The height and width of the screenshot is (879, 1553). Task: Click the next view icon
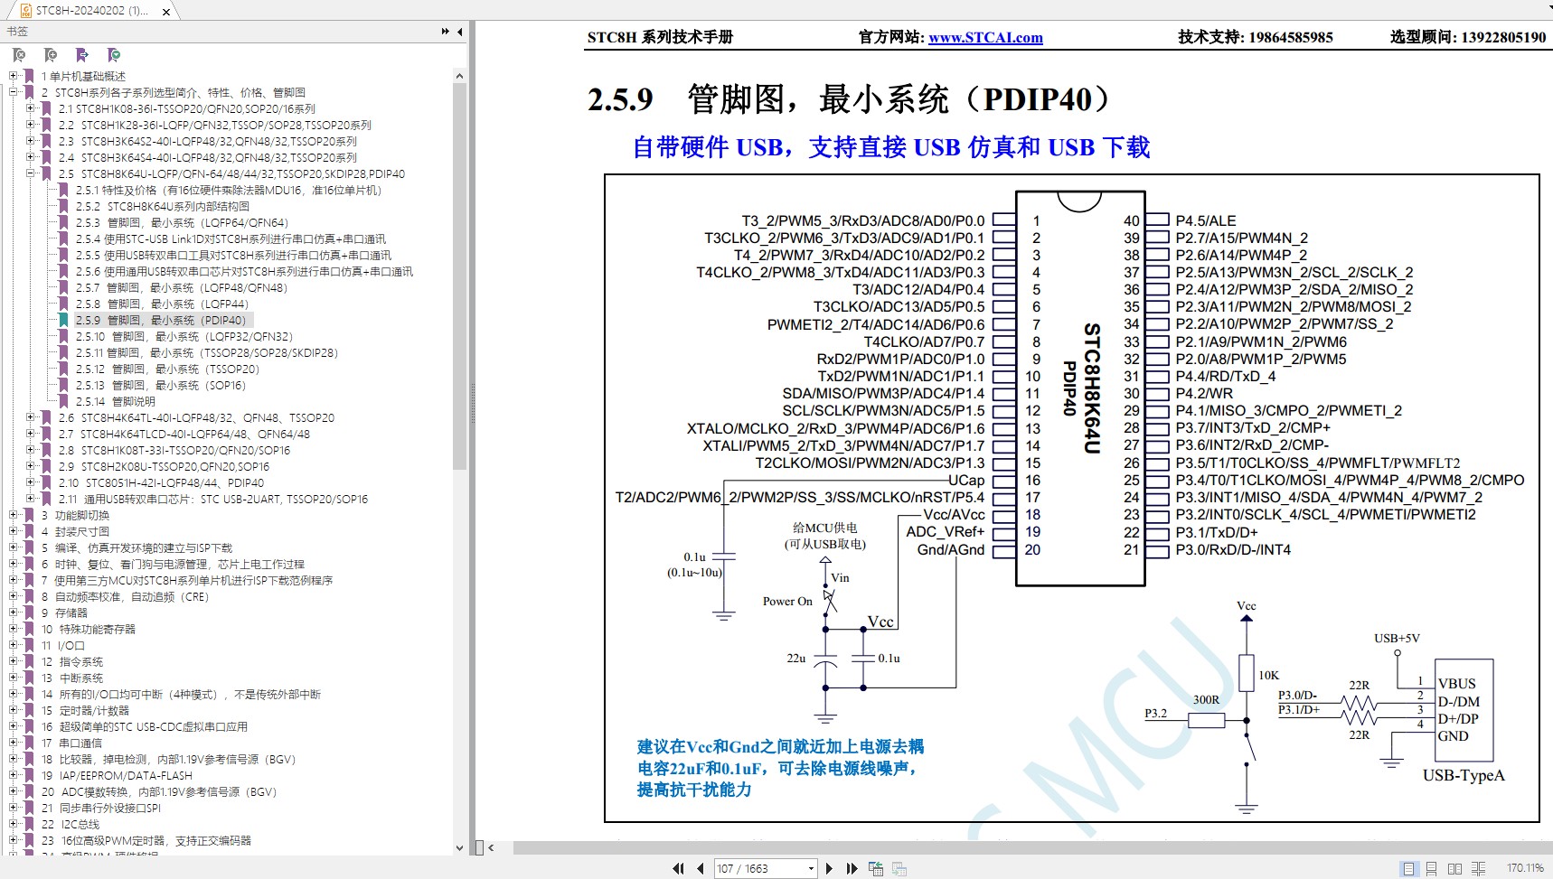[x=899, y=868]
